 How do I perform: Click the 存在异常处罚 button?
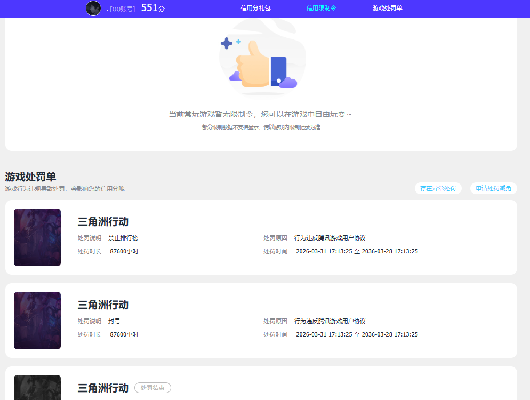tap(438, 188)
